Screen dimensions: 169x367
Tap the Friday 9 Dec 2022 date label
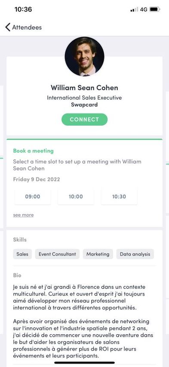click(37, 180)
